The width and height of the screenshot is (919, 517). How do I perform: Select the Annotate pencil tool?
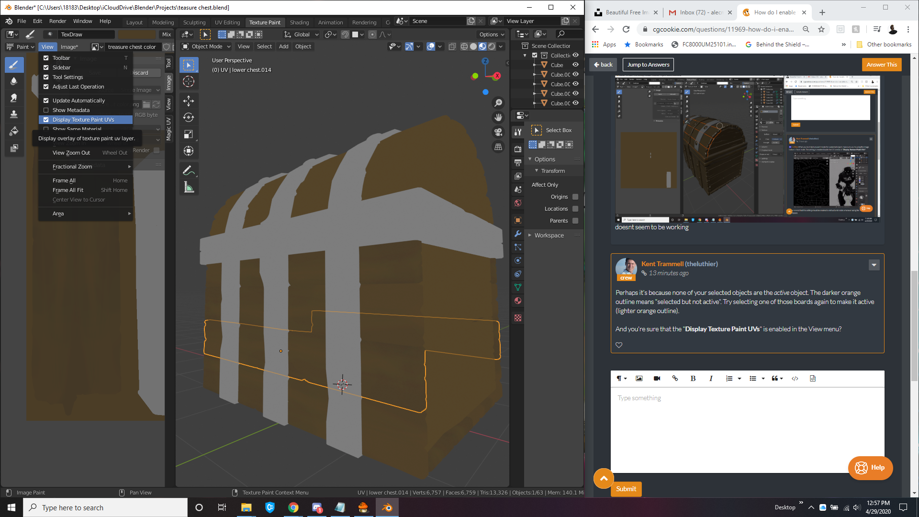(189, 171)
